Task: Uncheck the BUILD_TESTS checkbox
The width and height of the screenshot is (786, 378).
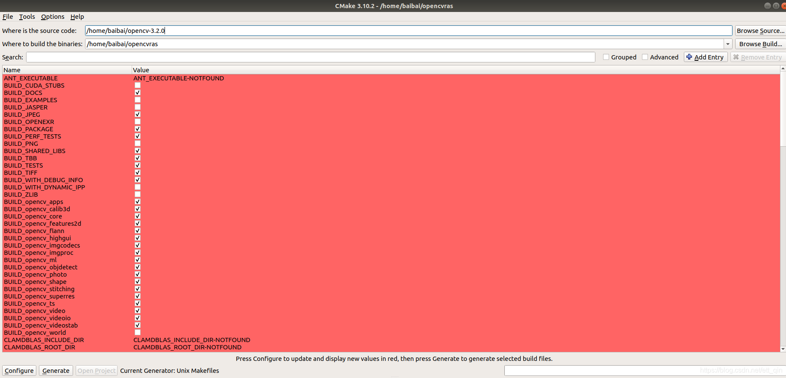Action: [138, 165]
